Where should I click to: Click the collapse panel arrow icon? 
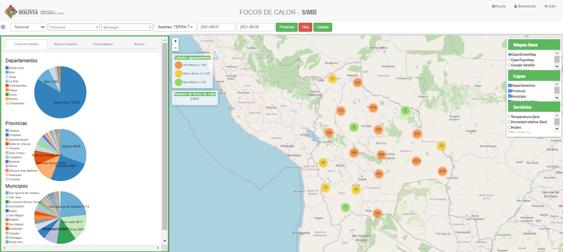pyautogui.click(x=3, y=27)
